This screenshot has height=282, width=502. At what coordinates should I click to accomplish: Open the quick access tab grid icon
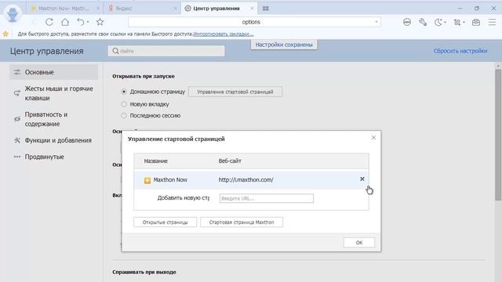pos(265,9)
